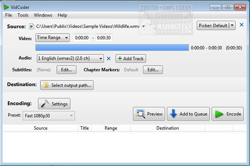Minimize the VidCoder window
Screen dimensions: 250x166
(x=215, y=7)
